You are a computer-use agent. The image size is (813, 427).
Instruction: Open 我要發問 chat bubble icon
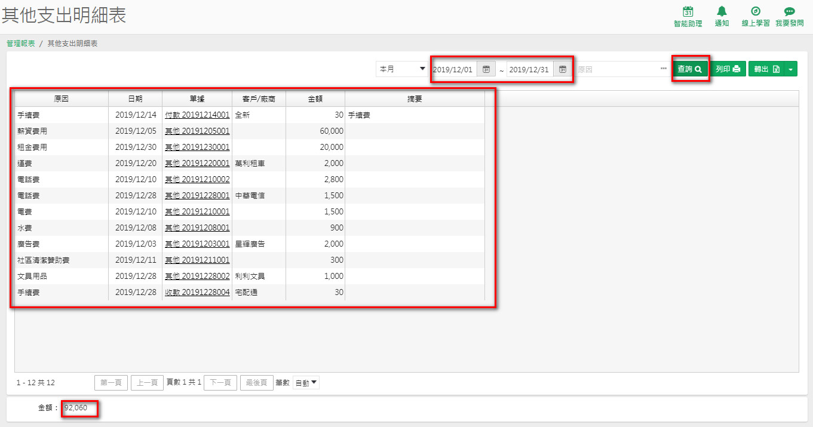(x=789, y=11)
